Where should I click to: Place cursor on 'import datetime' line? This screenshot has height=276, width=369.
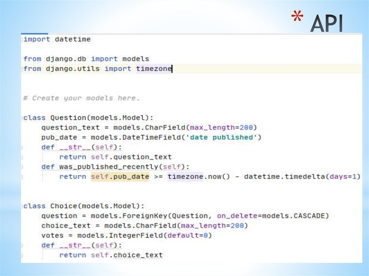(57, 39)
